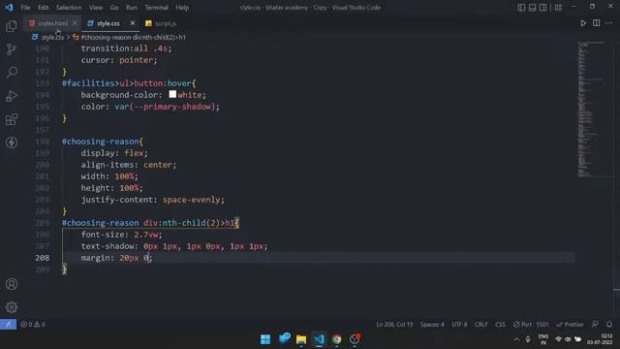Show errors and warnings count panel
This screenshot has width=620, height=349.
click(33, 324)
